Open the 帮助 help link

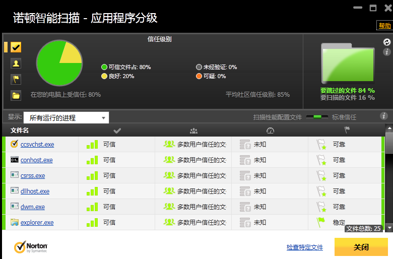tap(385, 26)
